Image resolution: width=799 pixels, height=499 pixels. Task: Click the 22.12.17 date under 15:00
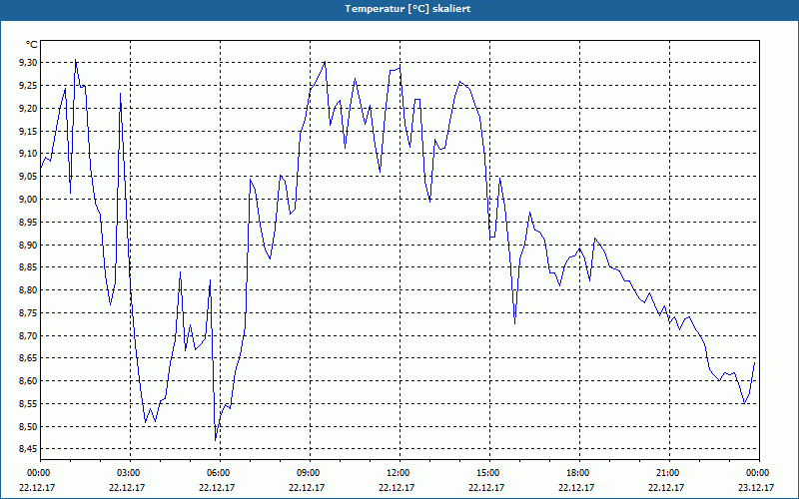(486, 487)
